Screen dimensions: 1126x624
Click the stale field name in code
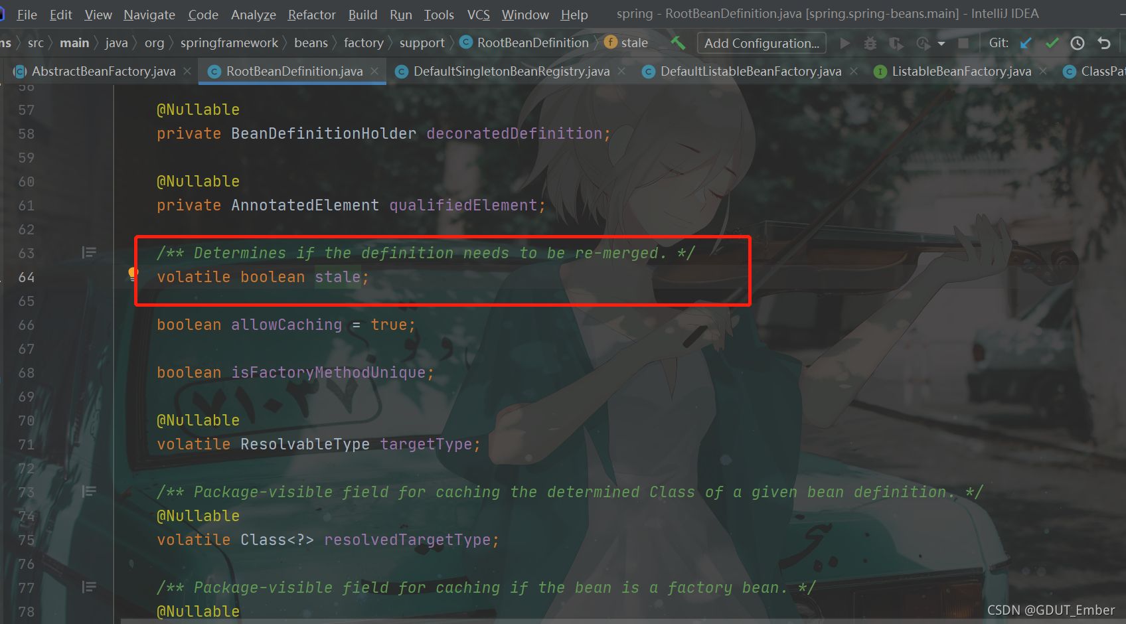(x=337, y=277)
